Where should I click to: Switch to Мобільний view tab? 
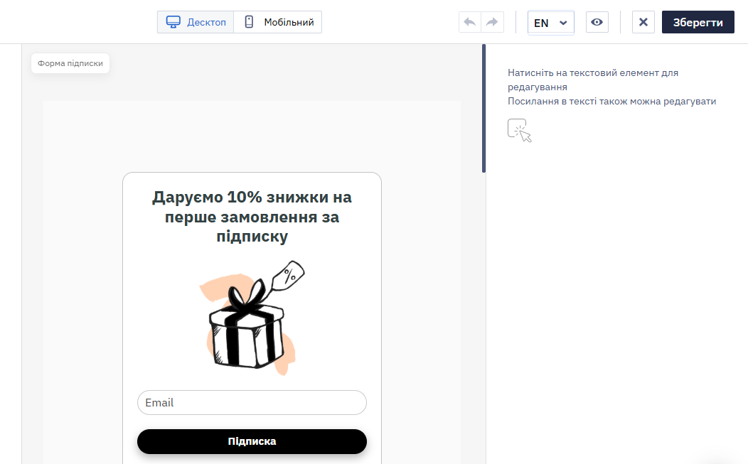point(277,23)
